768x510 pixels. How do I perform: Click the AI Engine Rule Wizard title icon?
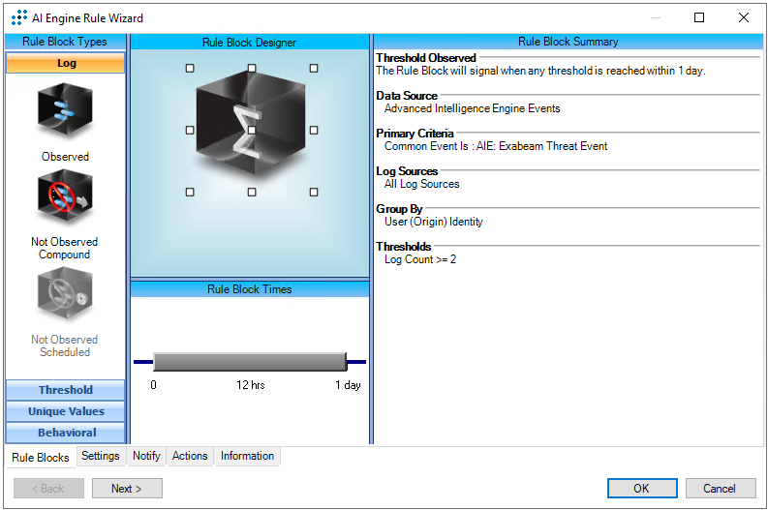pos(18,17)
